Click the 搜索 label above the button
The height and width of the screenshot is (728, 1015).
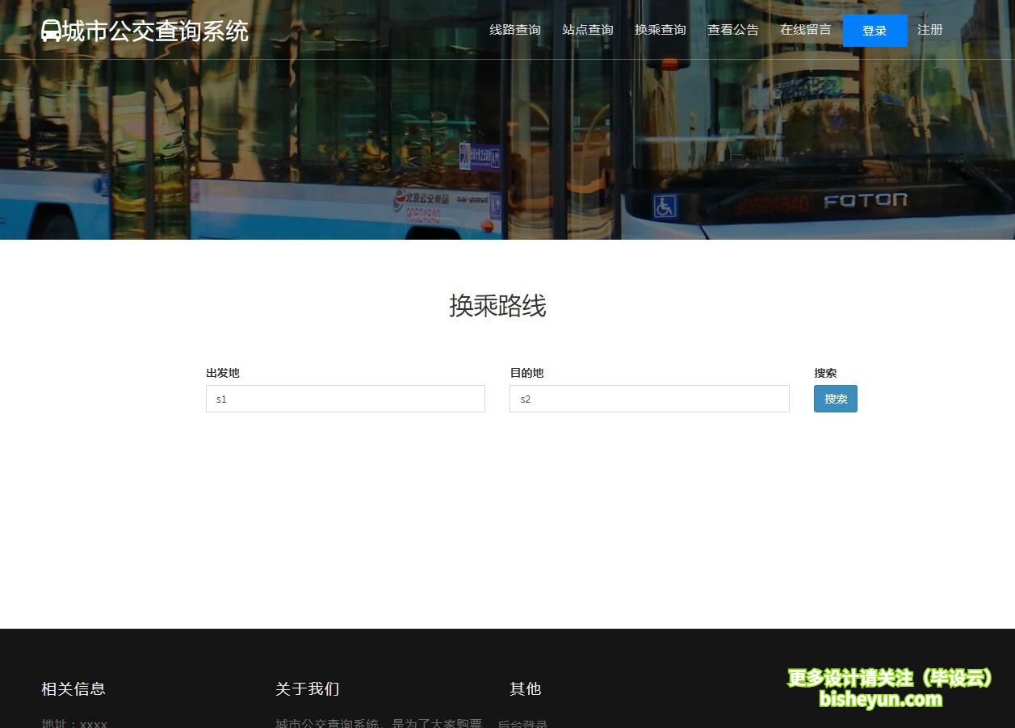click(825, 373)
